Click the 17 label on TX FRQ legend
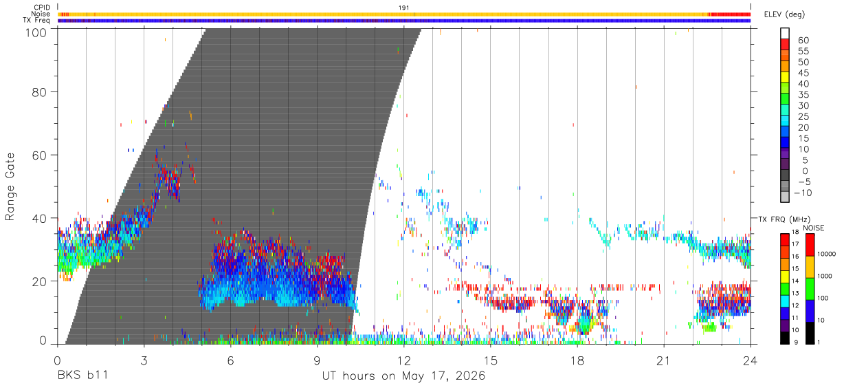The width and height of the screenshot is (844, 390). pos(795,243)
